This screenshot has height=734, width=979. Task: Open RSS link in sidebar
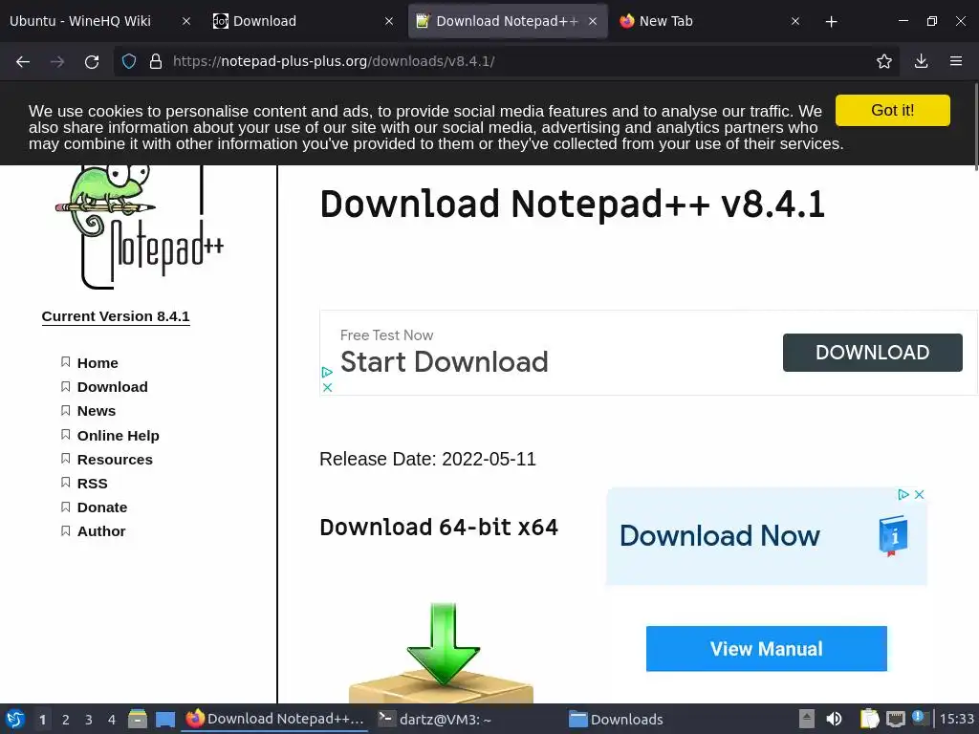(x=93, y=483)
